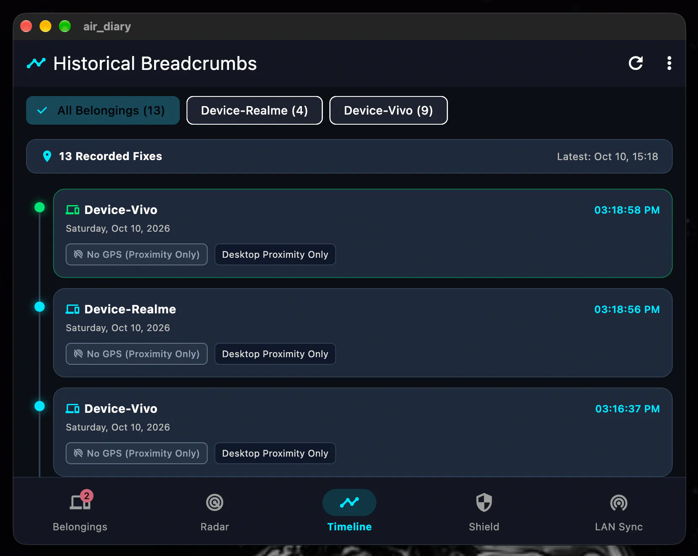Viewport: 698px width, 556px height.
Task: Open the three-dot overflow menu
Action: 669,63
